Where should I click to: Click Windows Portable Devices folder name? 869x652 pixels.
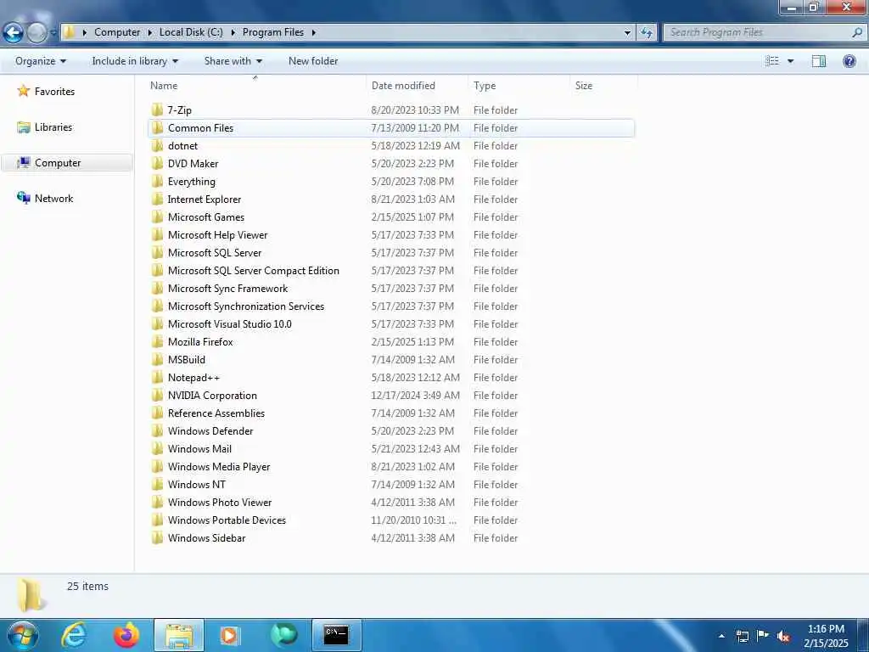(227, 520)
